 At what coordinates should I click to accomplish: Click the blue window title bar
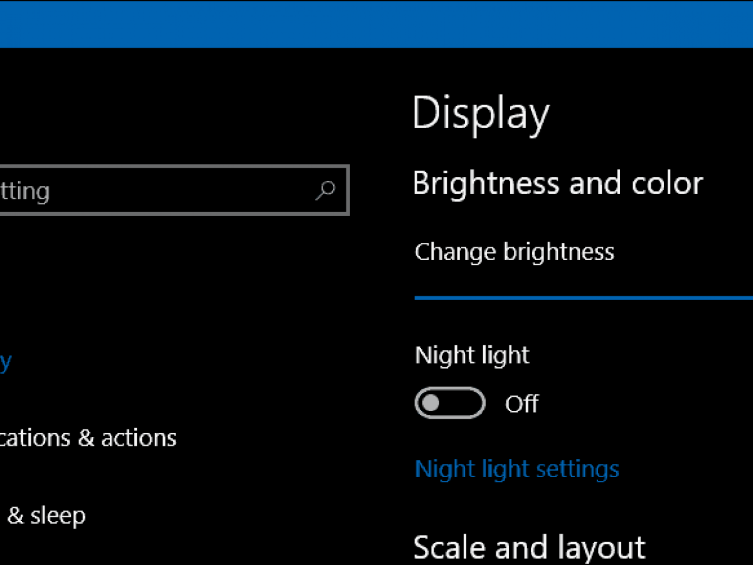coord(376,24)
